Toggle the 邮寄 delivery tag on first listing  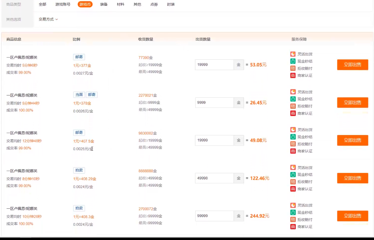[79, 57]
